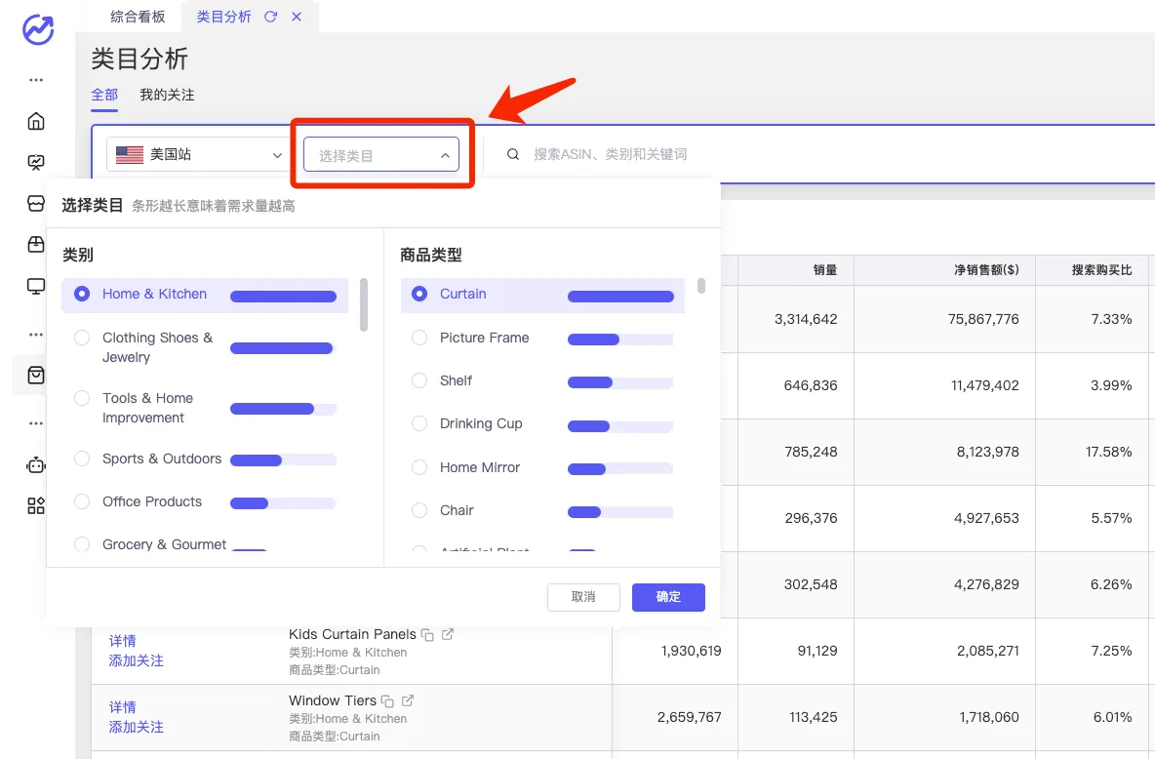
Task: Click the second three-dots sidebar separator menu
Action: (36, 335)
